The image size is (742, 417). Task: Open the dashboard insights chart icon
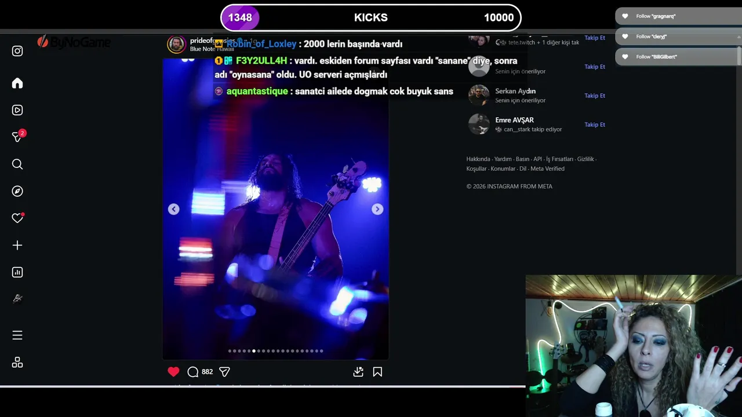[x=17, y=272]
